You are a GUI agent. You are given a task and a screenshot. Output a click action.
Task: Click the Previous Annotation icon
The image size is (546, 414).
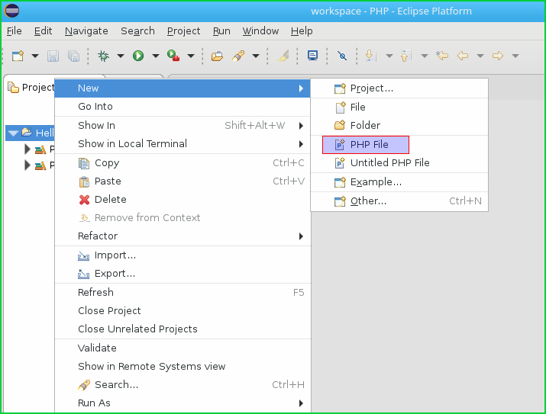pos(406,56)
